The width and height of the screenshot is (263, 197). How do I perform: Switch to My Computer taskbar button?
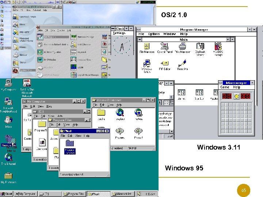[26, 194]
